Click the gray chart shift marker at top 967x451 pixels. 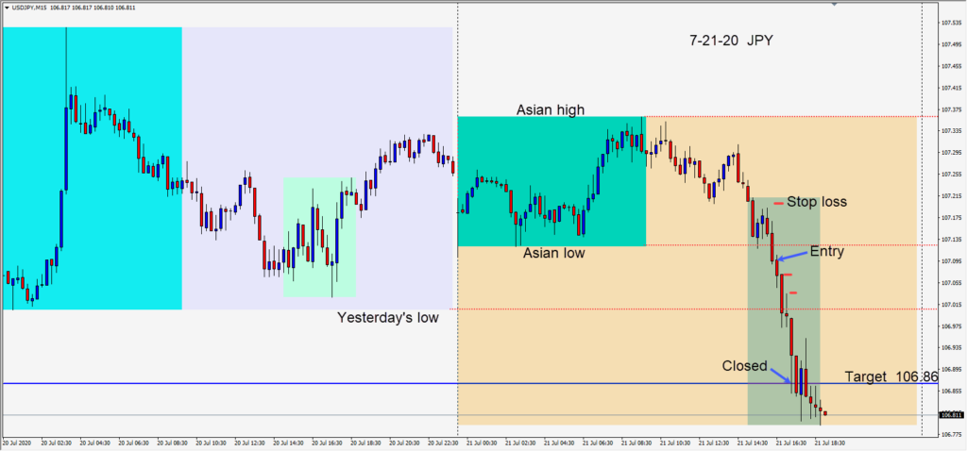834,5
